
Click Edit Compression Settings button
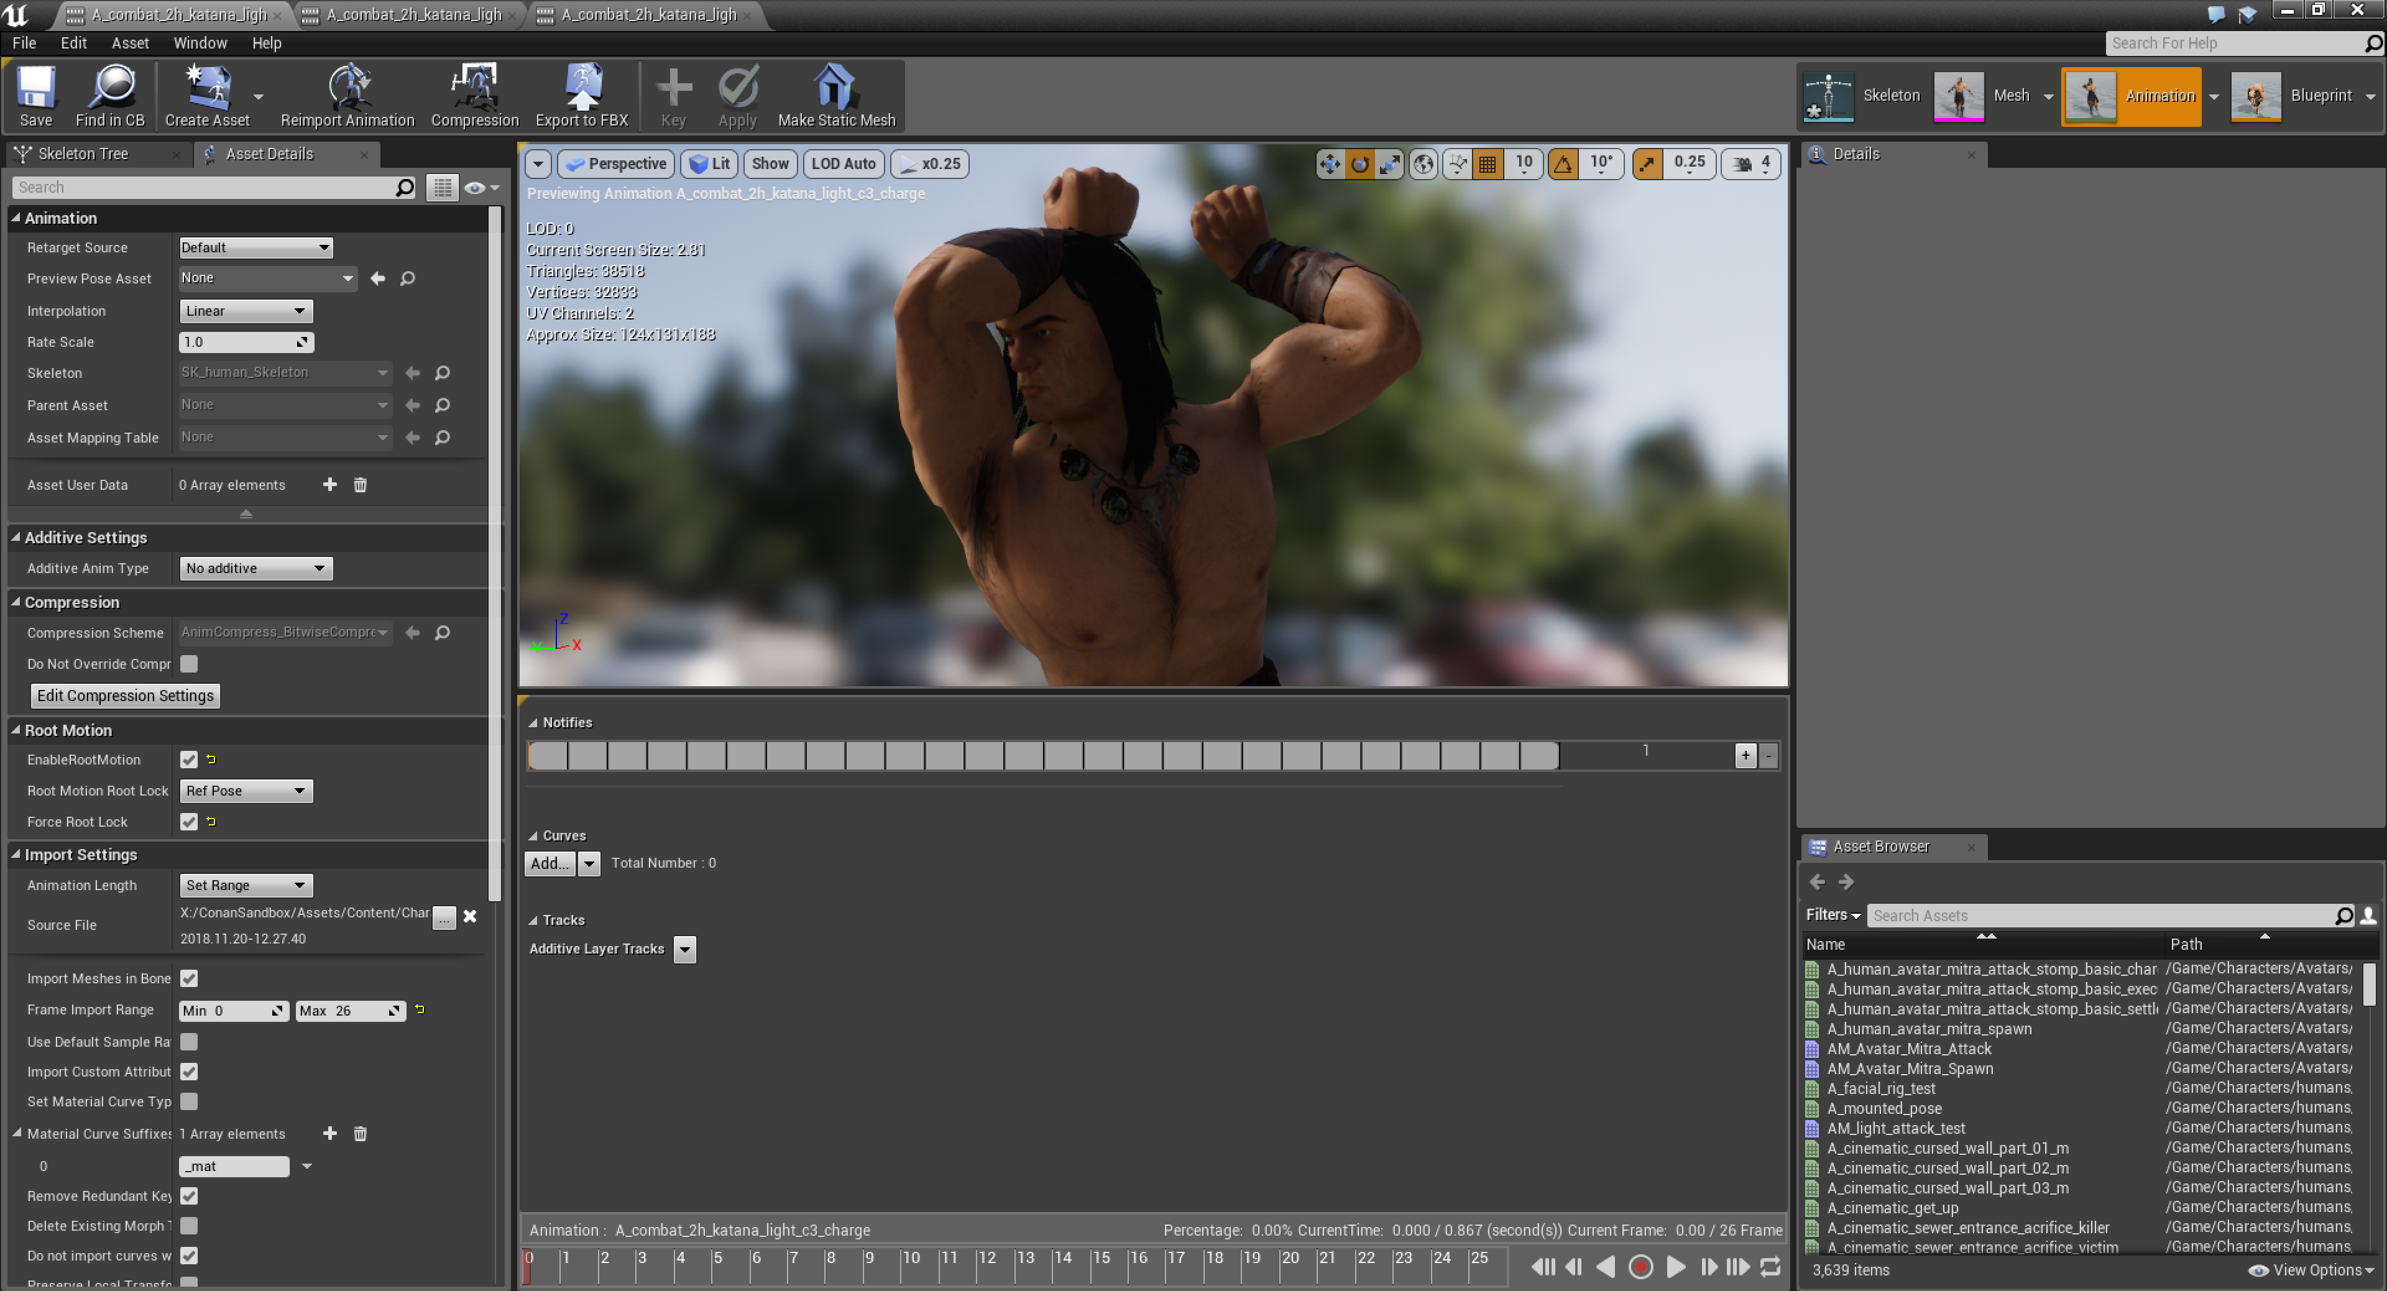(125, 695)
